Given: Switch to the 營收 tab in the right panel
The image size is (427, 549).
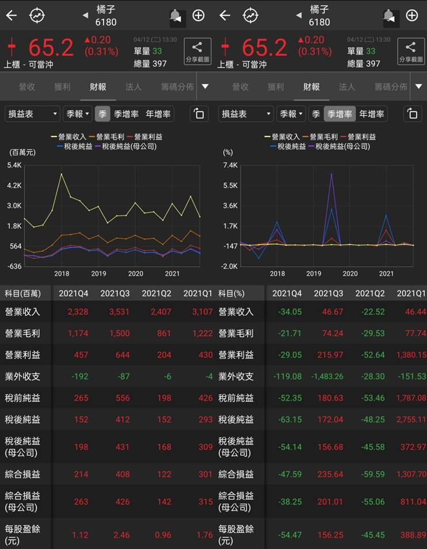Looking at the screenshot, I should (x=241, y=87).
